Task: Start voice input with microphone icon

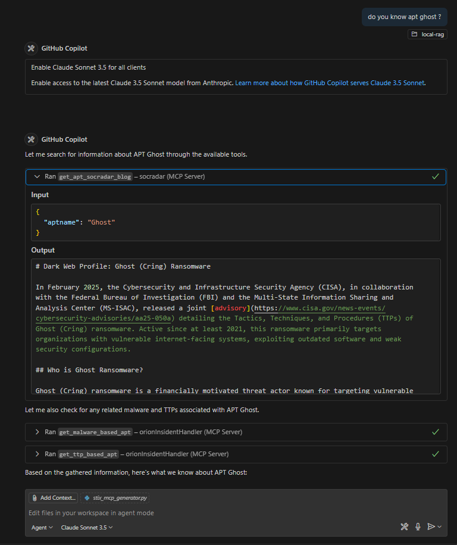Action: 418,527
